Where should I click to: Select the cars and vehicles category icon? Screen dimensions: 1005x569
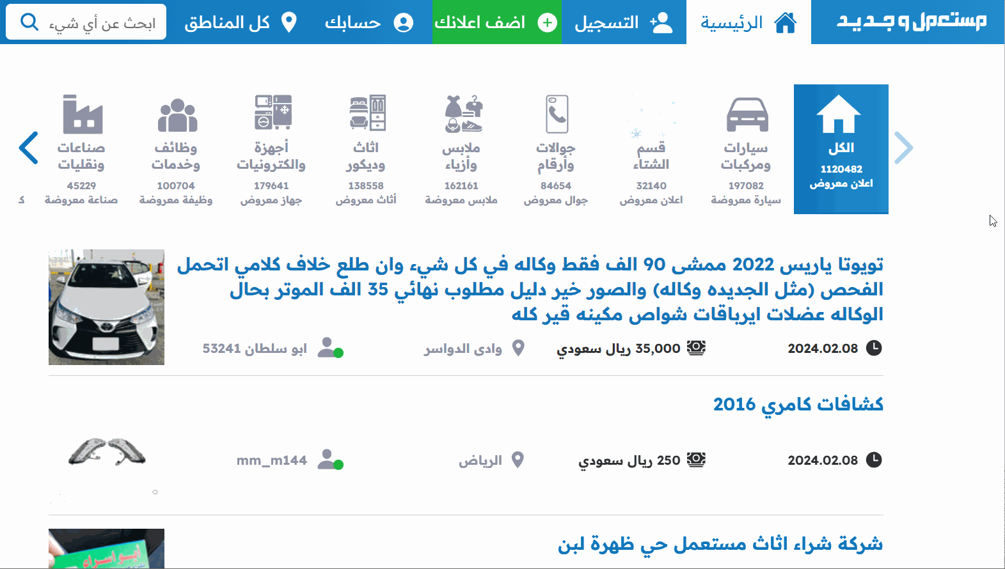point(747,114)
